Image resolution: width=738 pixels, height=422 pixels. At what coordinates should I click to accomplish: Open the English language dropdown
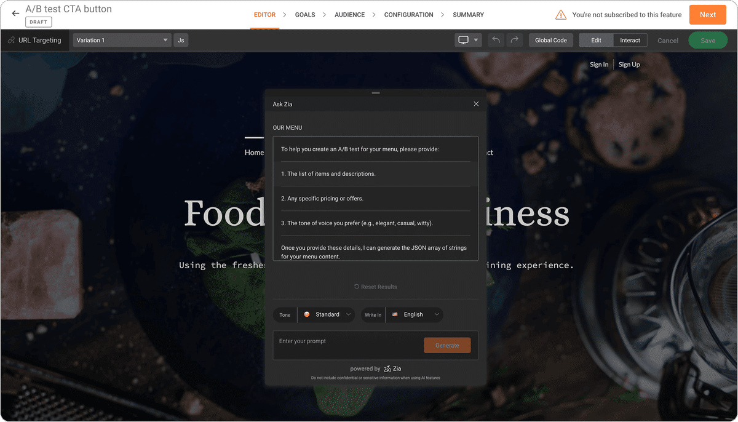(414, 314)
